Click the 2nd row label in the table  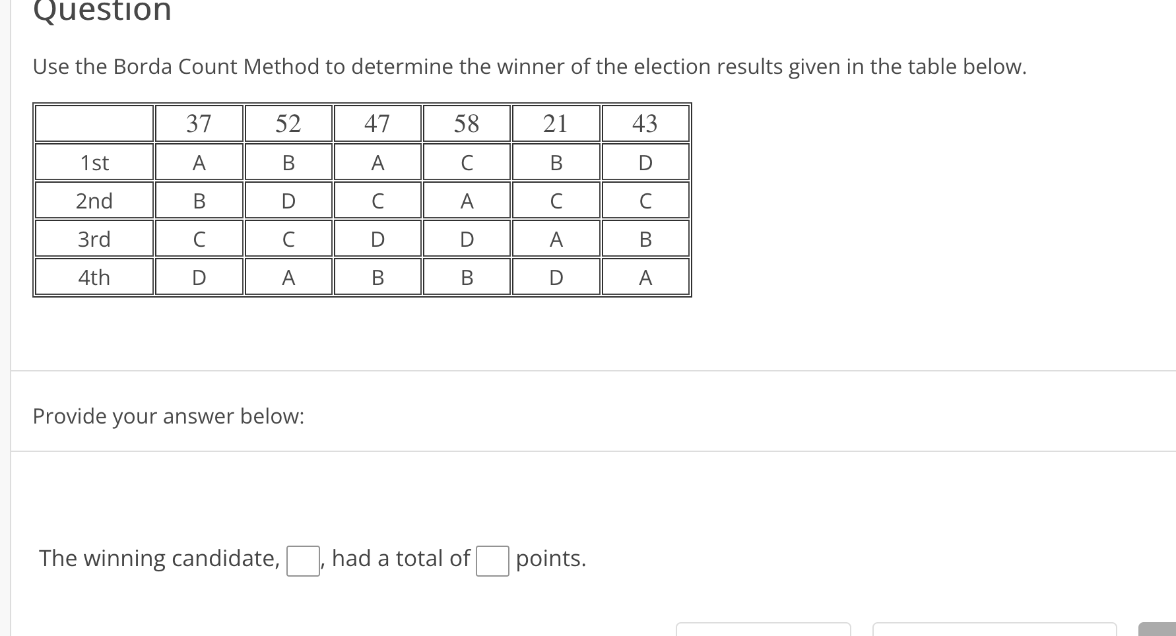click(x=94, y=201)
